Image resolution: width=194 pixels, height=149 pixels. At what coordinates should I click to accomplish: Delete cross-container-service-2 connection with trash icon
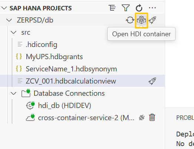click(x=152, y=117)
